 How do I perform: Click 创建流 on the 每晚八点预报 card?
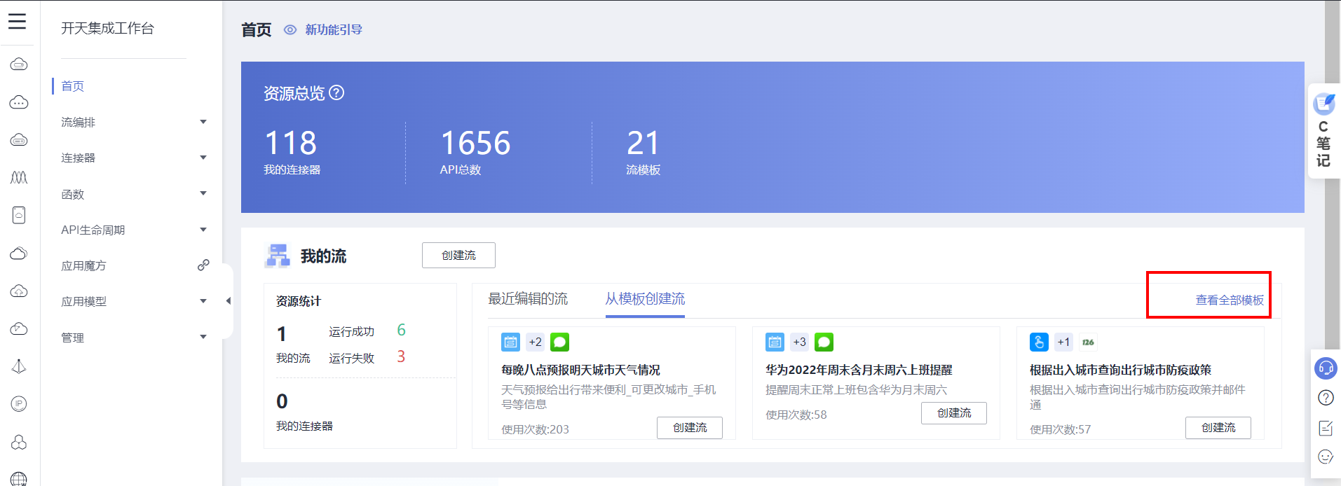point(690,427)
